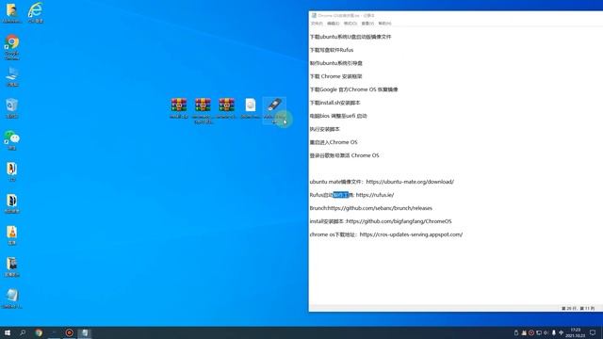
Task: Toggle the 中 input method indicator
Action: point(562,332)
